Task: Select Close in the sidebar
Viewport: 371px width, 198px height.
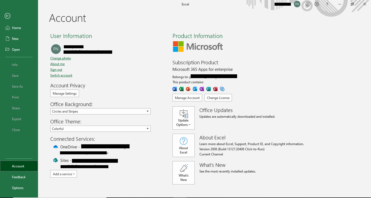Action: click(x=19, y=130)
